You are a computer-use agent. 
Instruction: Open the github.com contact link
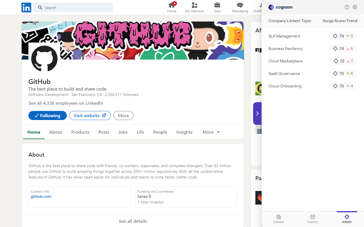41,197
